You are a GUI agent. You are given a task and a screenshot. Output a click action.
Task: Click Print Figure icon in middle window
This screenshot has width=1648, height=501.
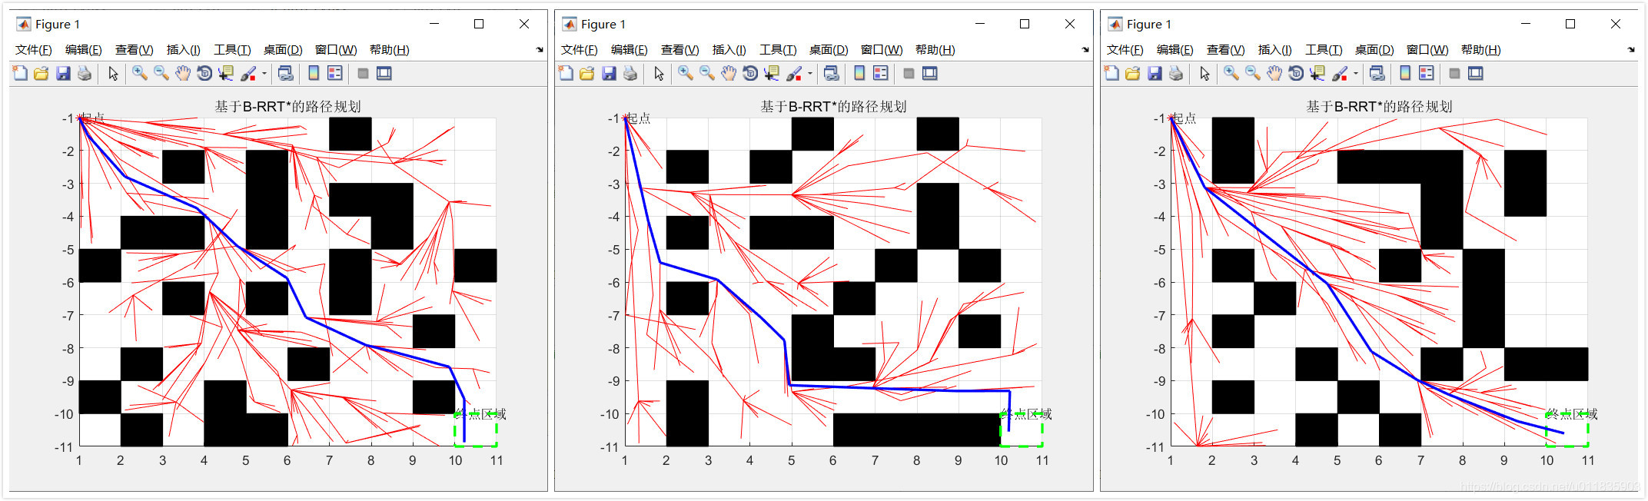(x=630, y=73)
